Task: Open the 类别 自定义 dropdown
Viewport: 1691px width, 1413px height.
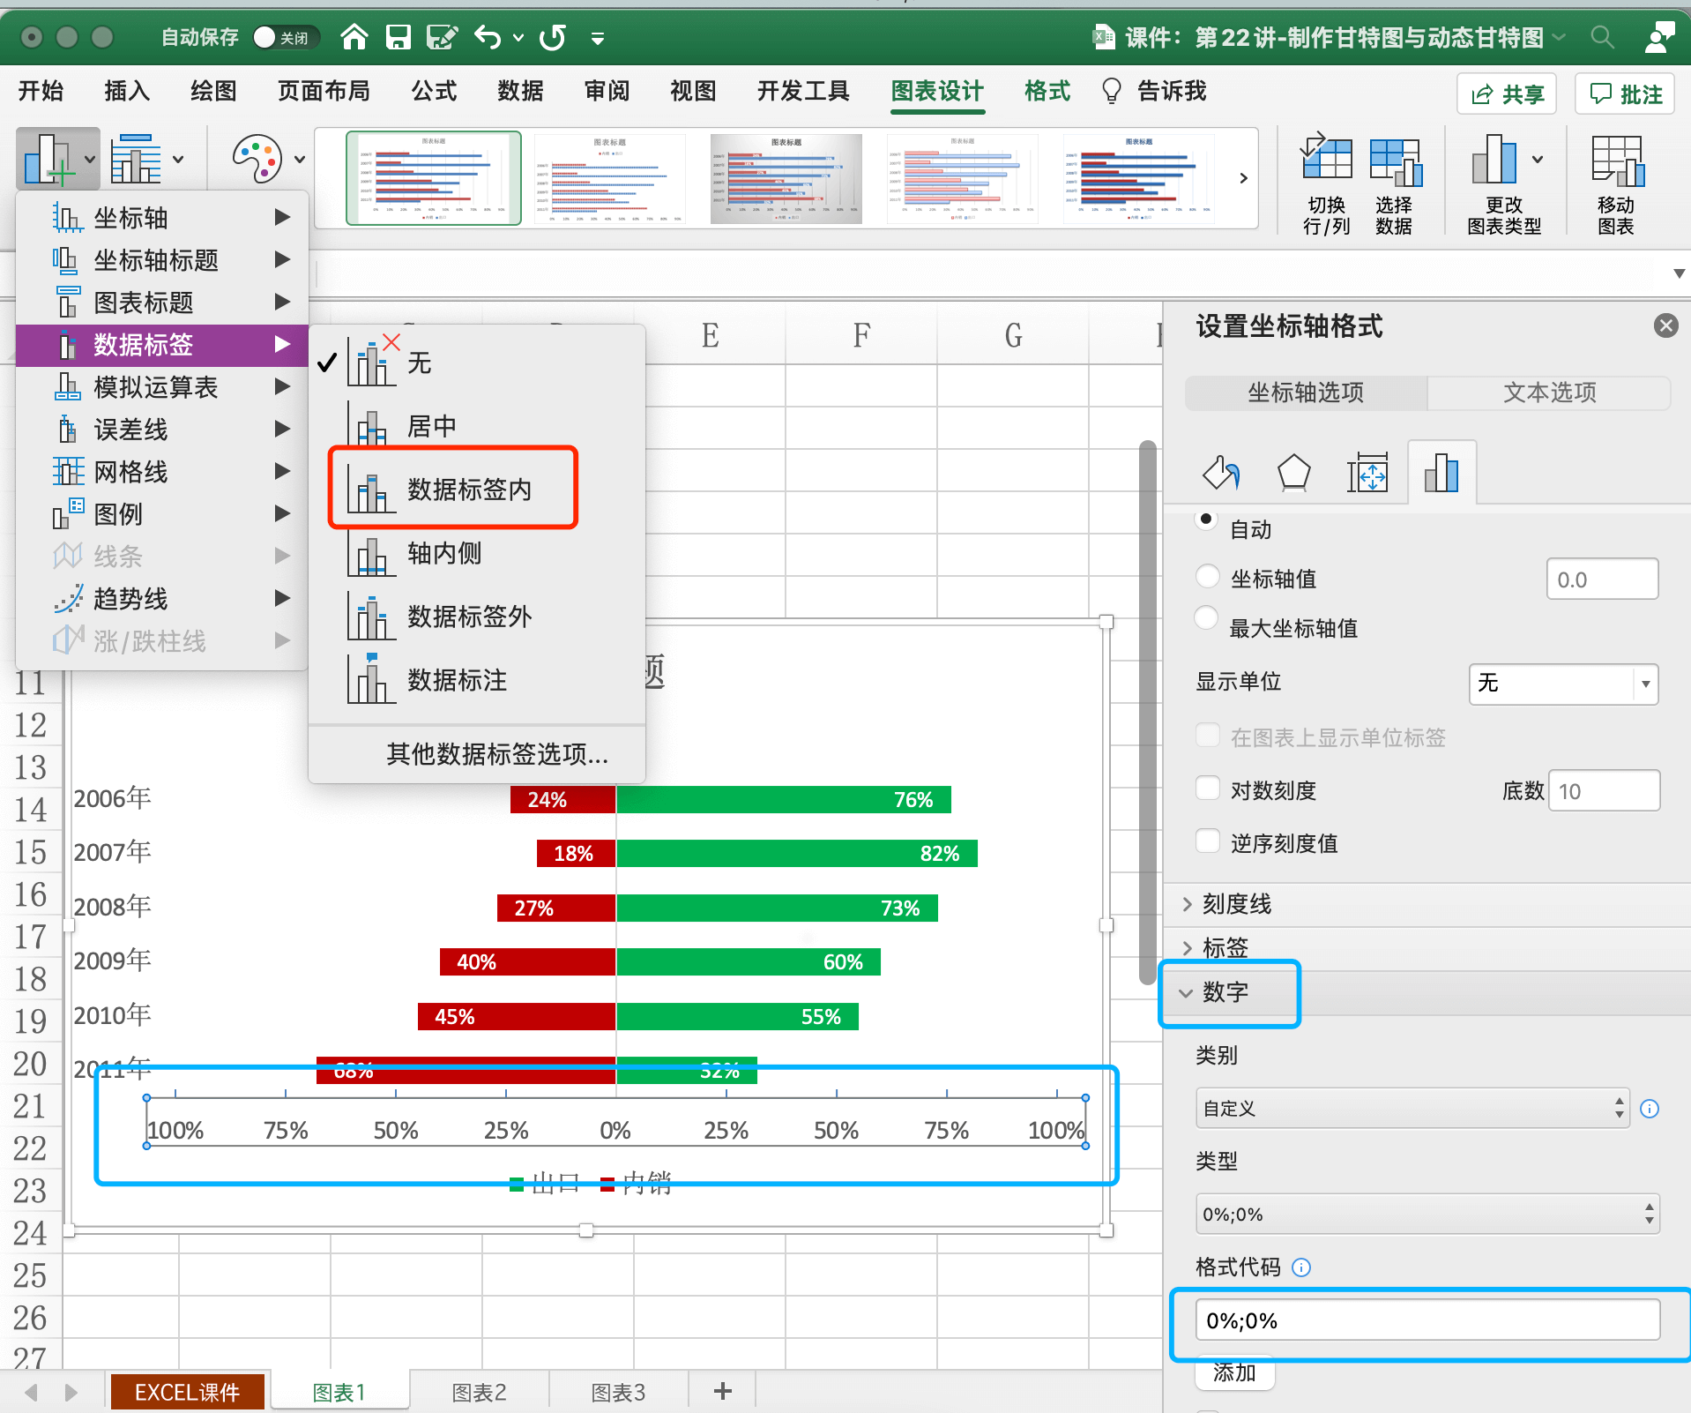Action: coord(1414,1109)
